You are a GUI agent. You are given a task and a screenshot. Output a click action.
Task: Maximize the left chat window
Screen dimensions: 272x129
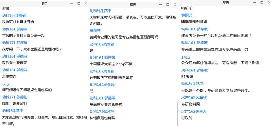tap(79, 3)
